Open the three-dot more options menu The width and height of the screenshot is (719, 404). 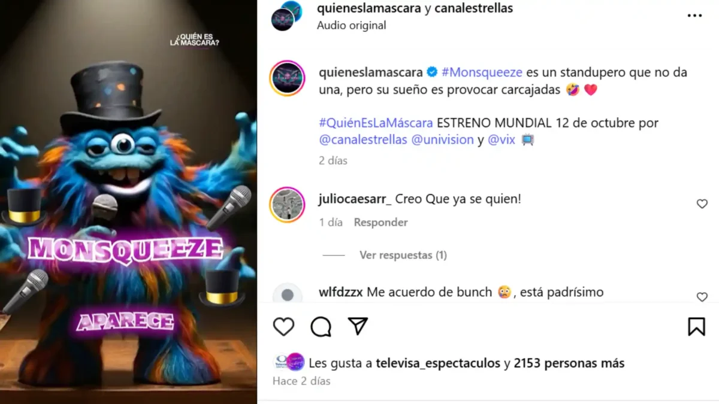[x=694, y=16]
